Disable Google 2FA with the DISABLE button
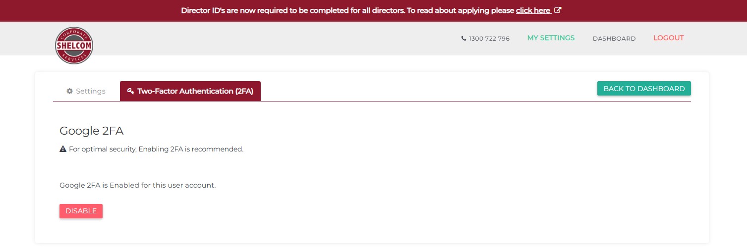The height and width of the screenshot is (247, 747). click(81, 211)
